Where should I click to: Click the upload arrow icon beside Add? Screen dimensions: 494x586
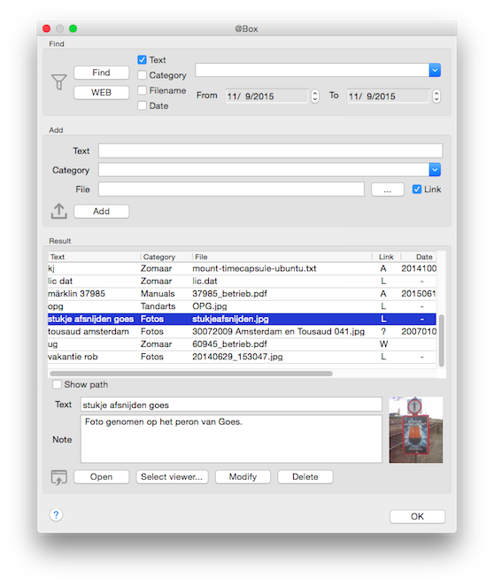click(x=58, y=211)
